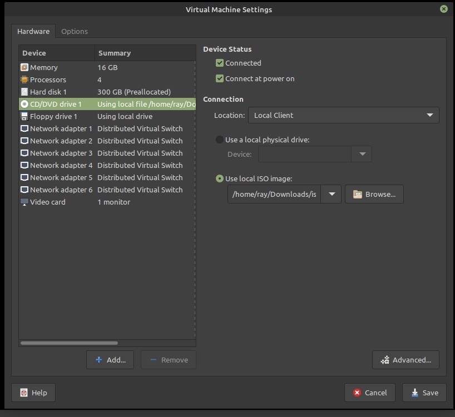Click the Network adapter 4 icon
This screenshot has height=417, width=455.
24,165
